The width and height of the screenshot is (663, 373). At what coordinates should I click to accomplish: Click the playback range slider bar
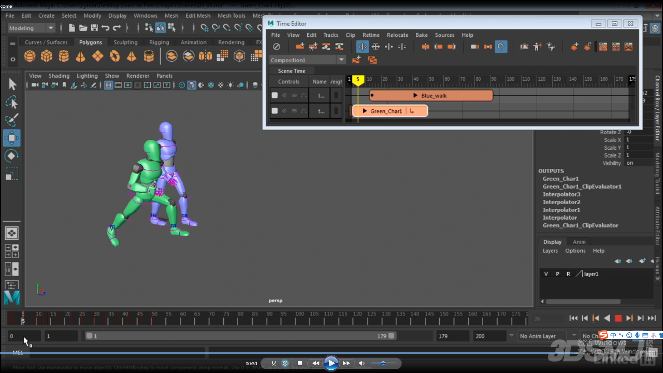240,336
